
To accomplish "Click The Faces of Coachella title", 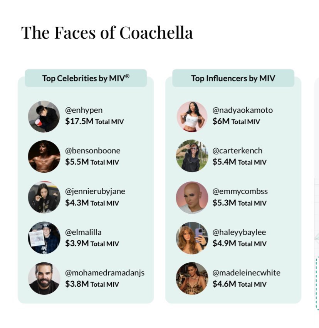I will pos(107,32).
